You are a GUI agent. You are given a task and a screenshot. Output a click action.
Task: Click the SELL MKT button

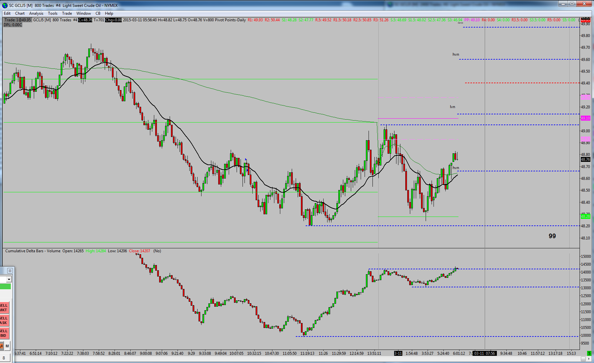point(4,308)
